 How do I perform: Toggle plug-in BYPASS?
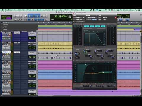105,18
